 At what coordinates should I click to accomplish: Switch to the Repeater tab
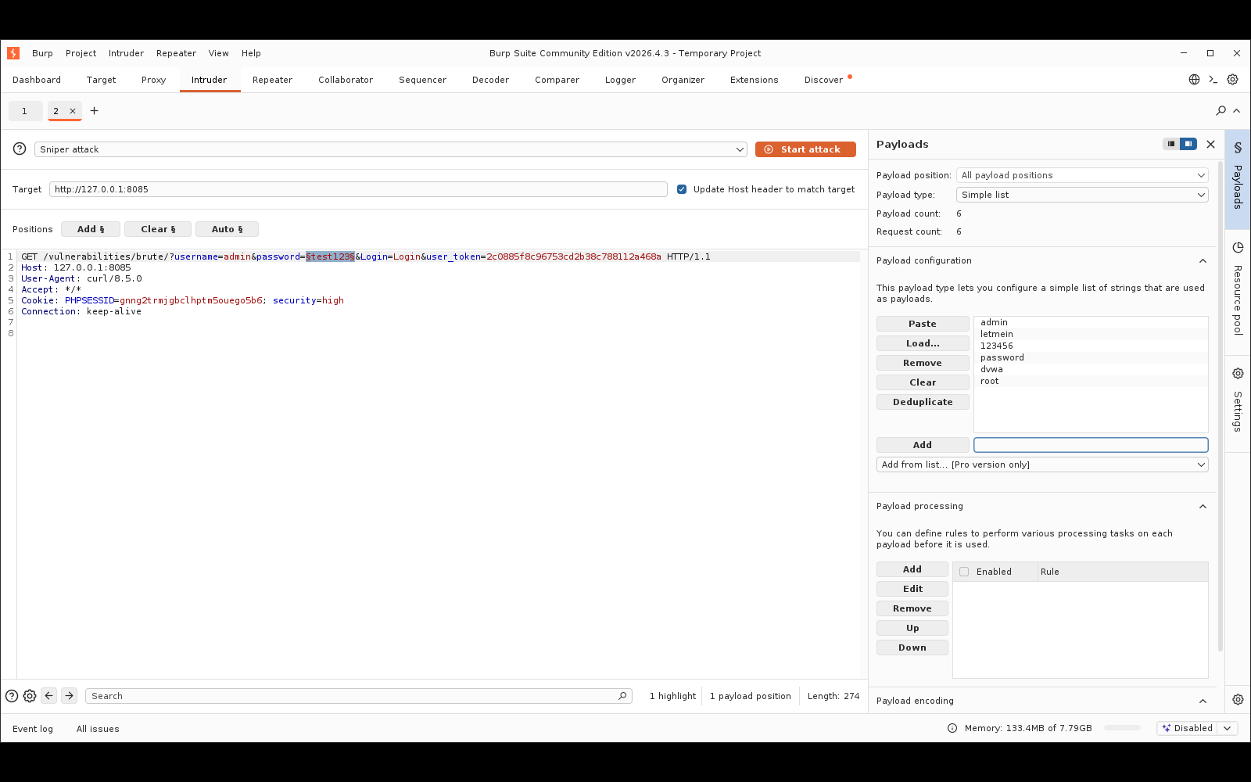pos(272,80)
